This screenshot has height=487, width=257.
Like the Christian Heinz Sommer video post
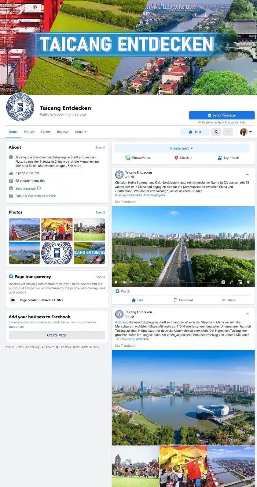(x=138, y=300)
